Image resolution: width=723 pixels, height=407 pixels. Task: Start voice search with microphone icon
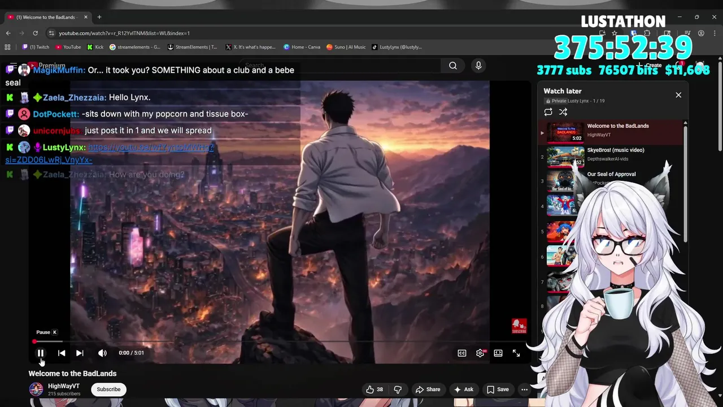[478, 66]
